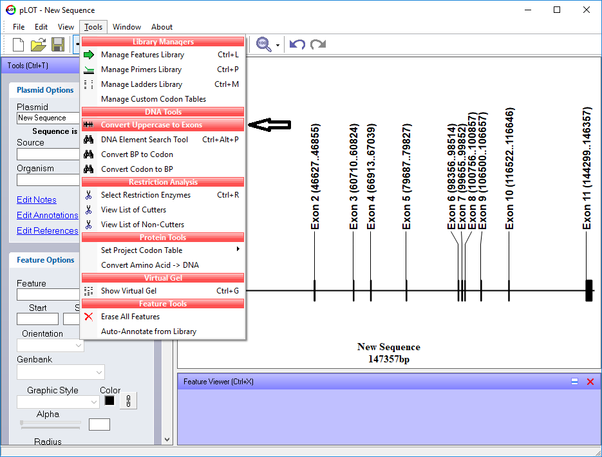Image resolution: width=602 pixels, height=457 pixels.
Task: Click the New document toolbar icon
Action: (x=19, y=44)
